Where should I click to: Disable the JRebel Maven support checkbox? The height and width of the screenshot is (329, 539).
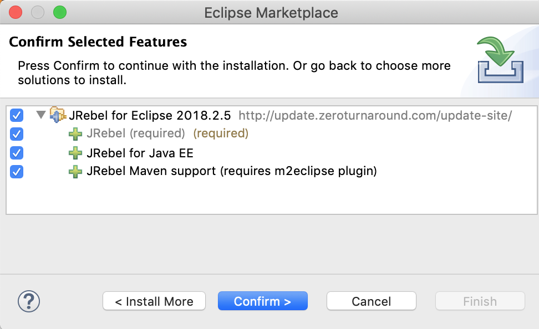tap(17, 172)
